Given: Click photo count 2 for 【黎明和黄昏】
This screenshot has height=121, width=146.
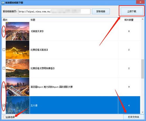Looking at the screenshot, I should pyautogui.click(x=129, y=68).
